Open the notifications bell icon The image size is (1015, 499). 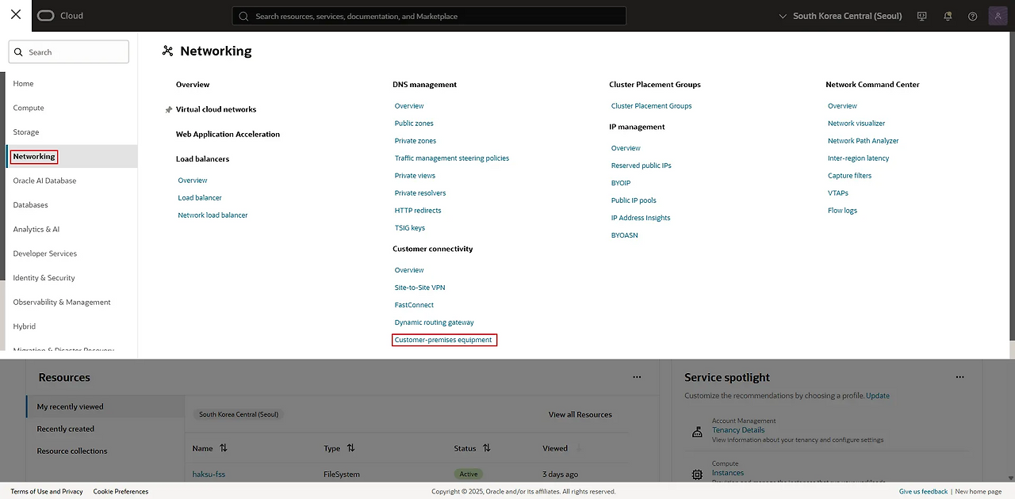pos(948,16)
